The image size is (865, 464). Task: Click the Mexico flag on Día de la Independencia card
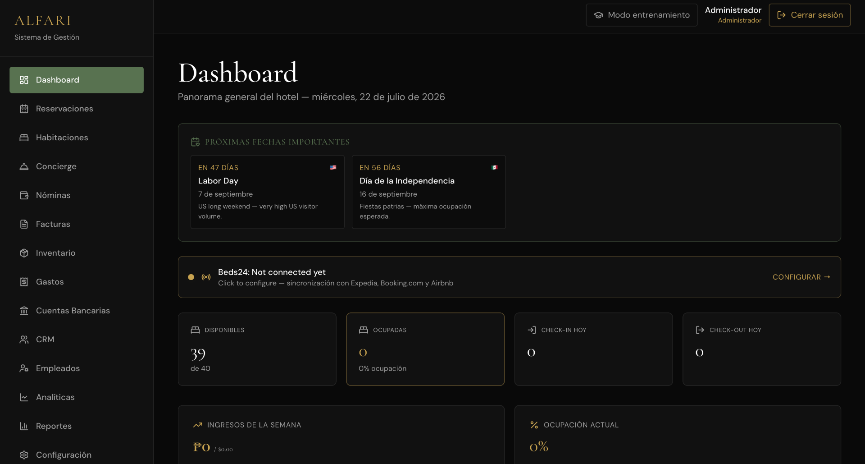pyautogui.click(x=494, y=167)
